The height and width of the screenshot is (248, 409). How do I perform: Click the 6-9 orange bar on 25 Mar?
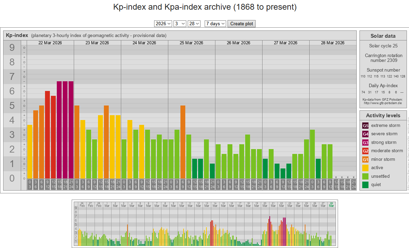(183, 142)
